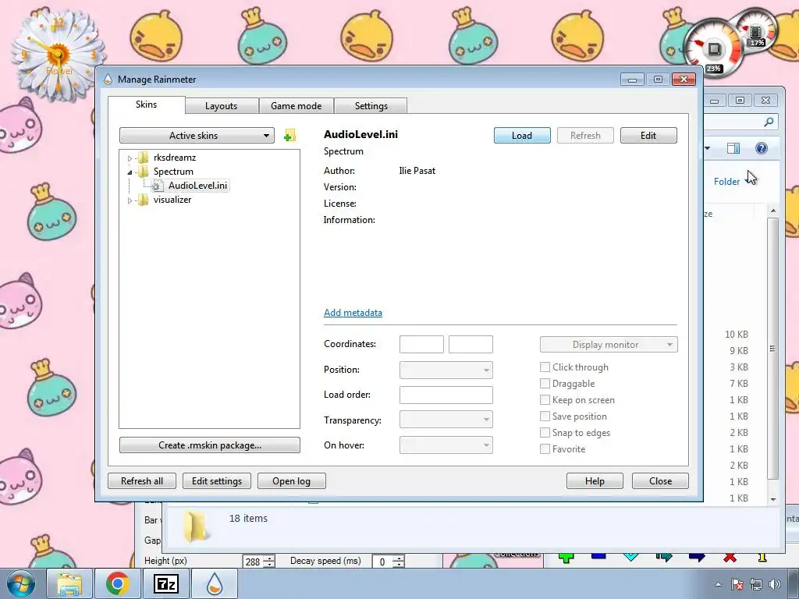Screen dimensions: 799x599
Task: Switch to the Skins tab
Action: click(x=146, y=105)
